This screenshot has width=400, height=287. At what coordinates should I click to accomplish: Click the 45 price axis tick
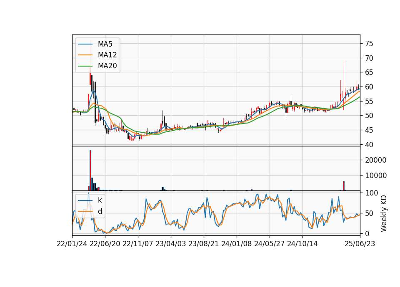[x=369, y=130]
